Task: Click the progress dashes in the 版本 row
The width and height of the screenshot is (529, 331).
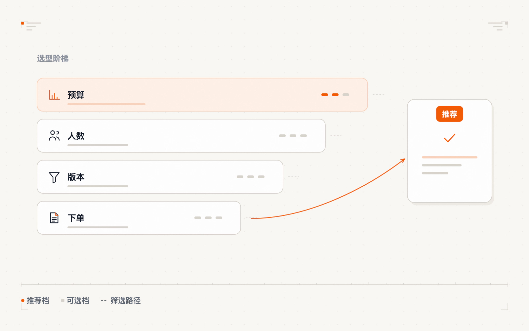Action: [251, 177]
